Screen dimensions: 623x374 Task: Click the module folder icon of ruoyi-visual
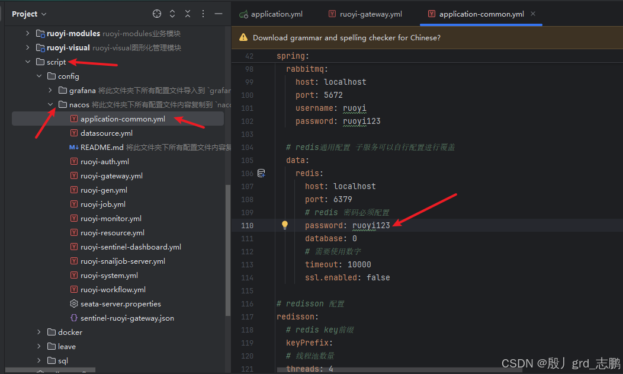pos(40,47)
